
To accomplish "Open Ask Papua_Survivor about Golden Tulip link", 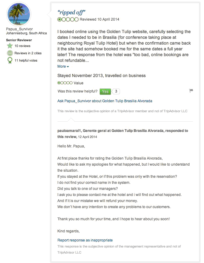I will 105,101.
